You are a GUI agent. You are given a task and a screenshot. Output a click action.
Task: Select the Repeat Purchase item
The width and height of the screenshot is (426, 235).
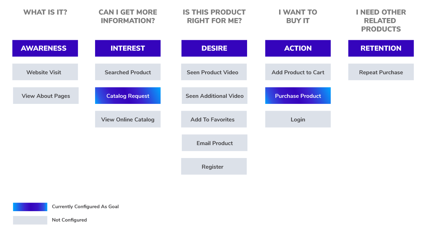[x=381, y=72]
